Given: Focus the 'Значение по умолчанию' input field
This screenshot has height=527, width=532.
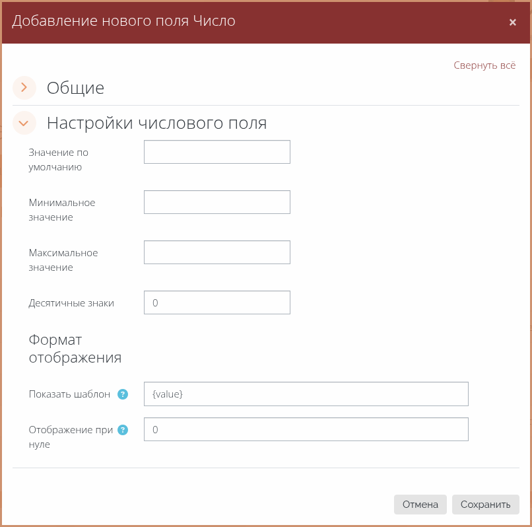Looking at the screenshot, I should click(216, 152).
